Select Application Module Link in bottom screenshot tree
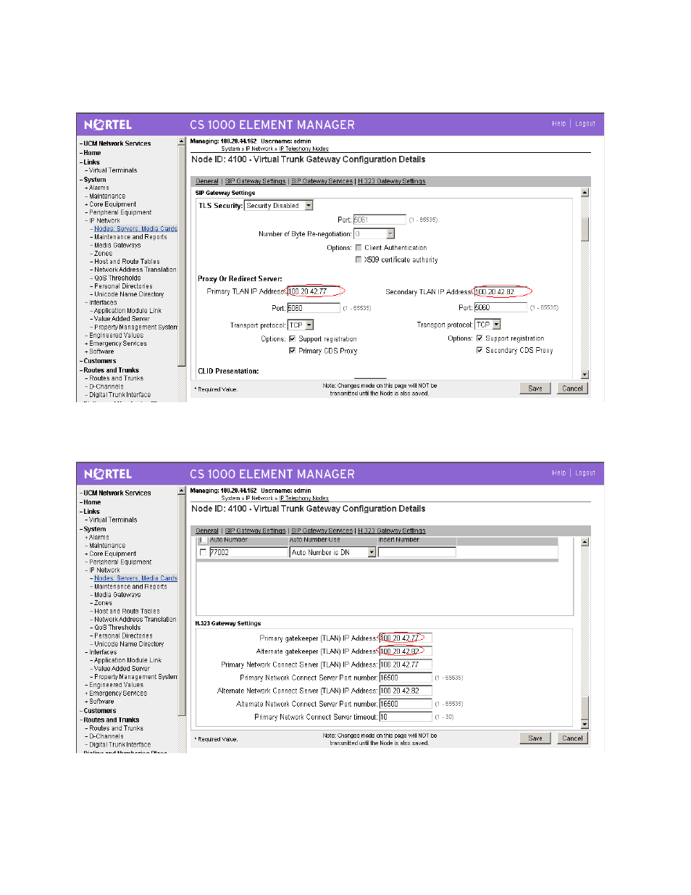 point(127,660)
